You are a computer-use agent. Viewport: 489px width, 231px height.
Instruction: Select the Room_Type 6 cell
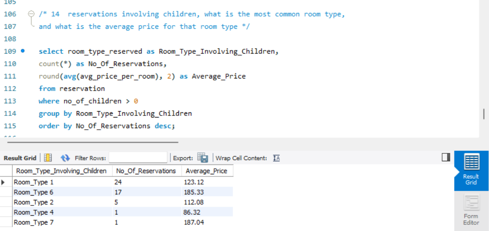[34, 192]
